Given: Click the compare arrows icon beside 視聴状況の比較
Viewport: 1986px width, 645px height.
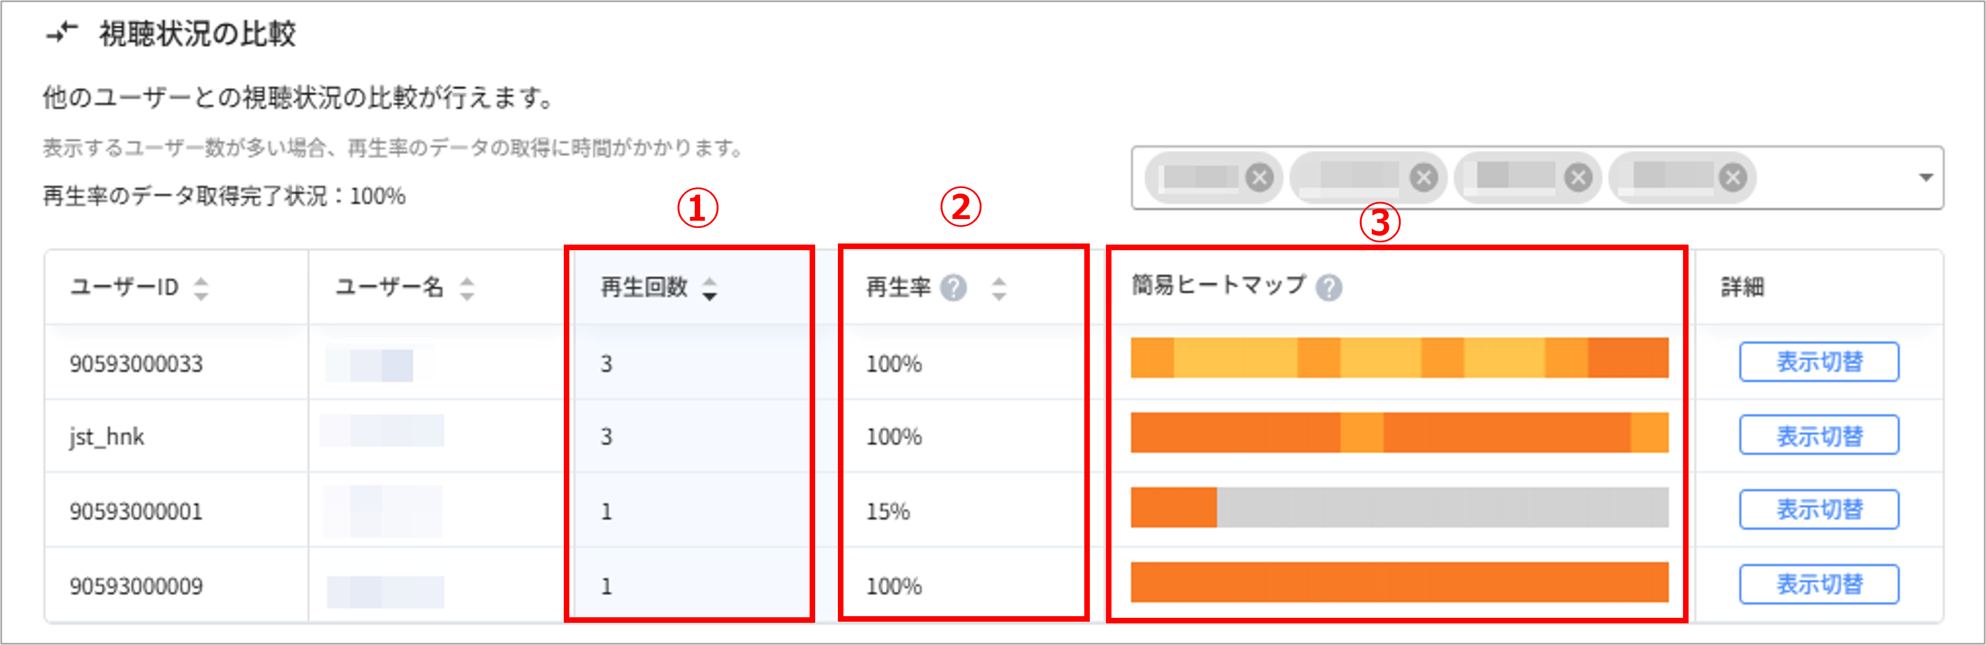Looking at the screenshot, I should click(x=63, y=33).
